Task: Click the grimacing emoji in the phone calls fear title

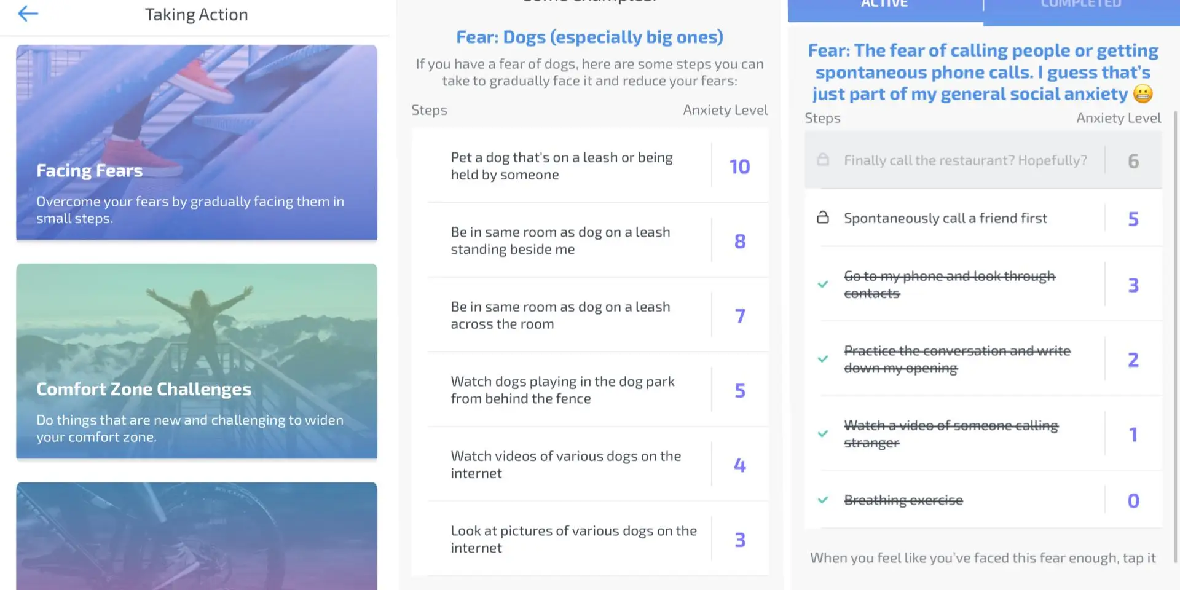Action: (x=1143, y=93)
